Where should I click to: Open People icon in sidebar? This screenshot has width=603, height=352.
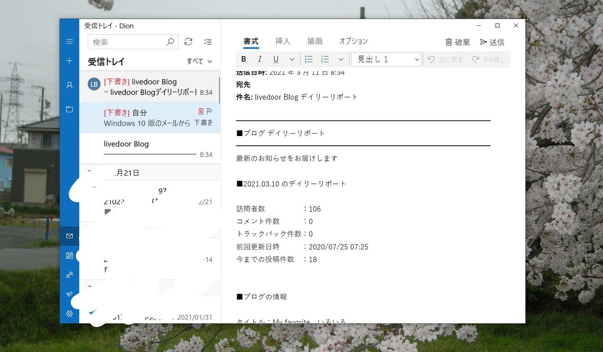[x=69, y=275]
